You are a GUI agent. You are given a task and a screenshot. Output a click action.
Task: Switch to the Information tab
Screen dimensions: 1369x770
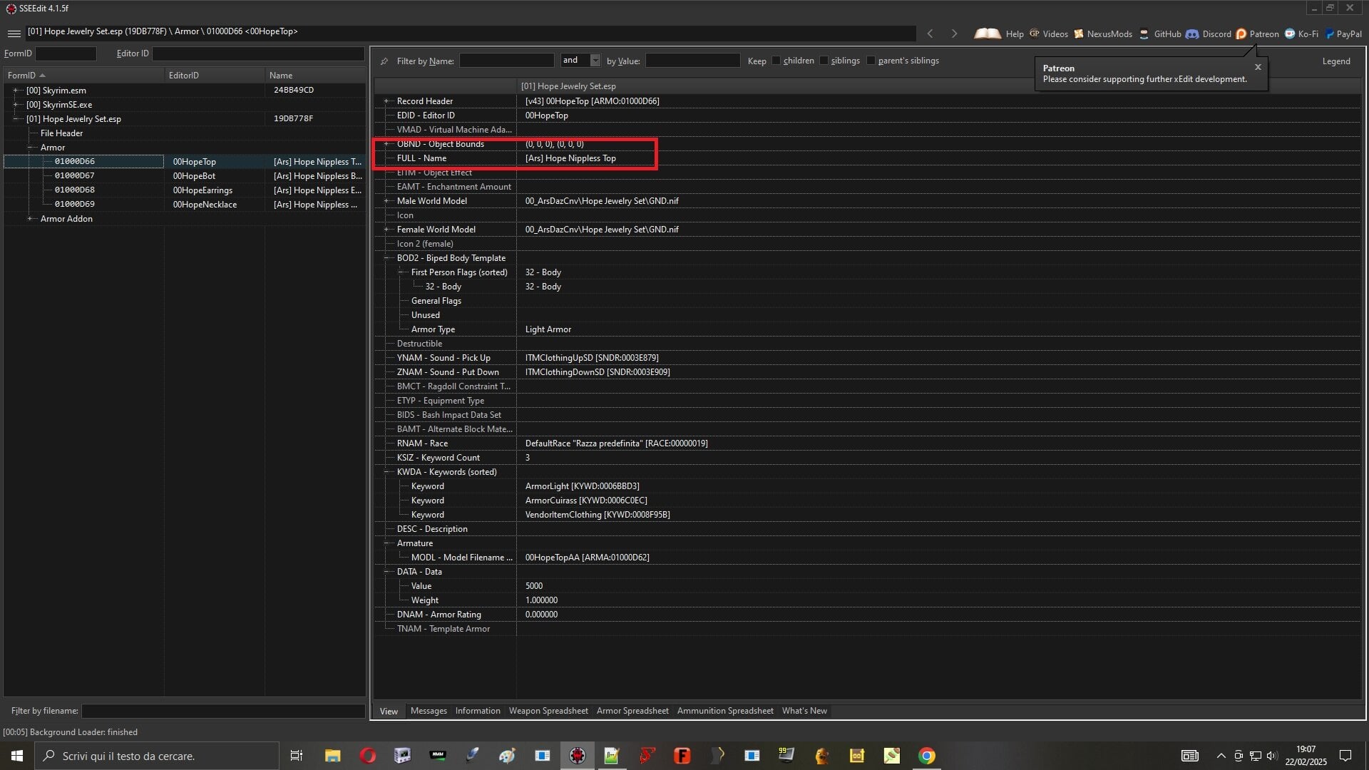coord(478,711)
